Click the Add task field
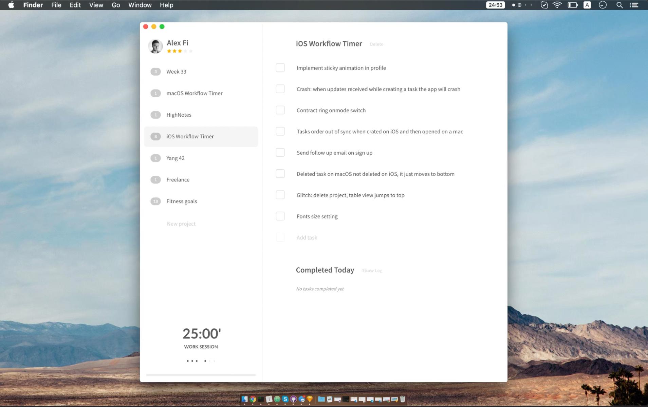648x407 pixels. click(x=307, y=238)
